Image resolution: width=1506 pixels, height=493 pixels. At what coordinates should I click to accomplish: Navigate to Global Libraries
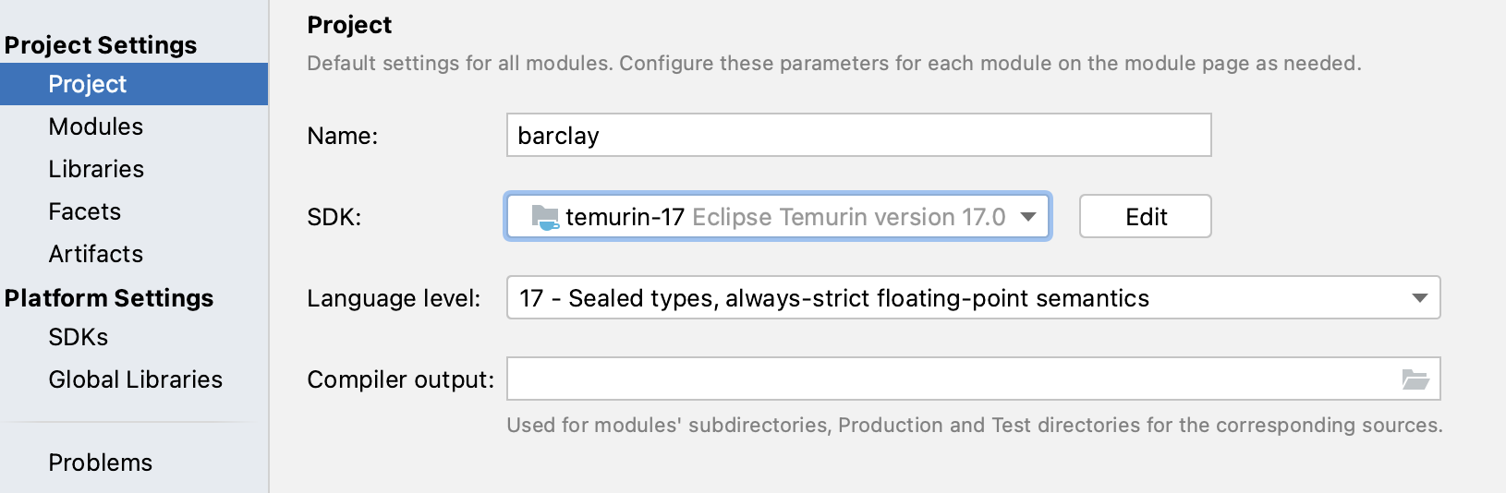click(136, 379)
